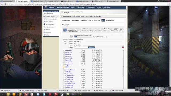Click the browser back arrow
Screen dimensions: 171x96
(x=2, y=4)
